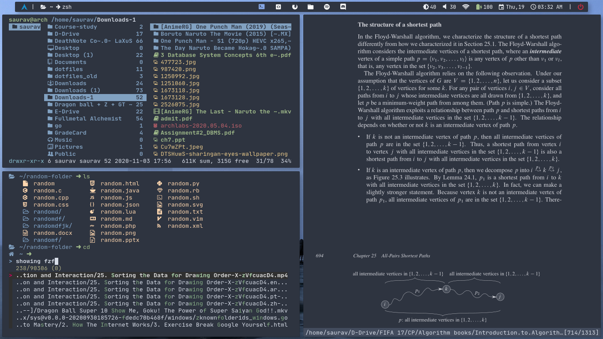Click the PDF viewer file path status bar
Viewport: 603px width, 339px height.
click(x=452, y=333)
